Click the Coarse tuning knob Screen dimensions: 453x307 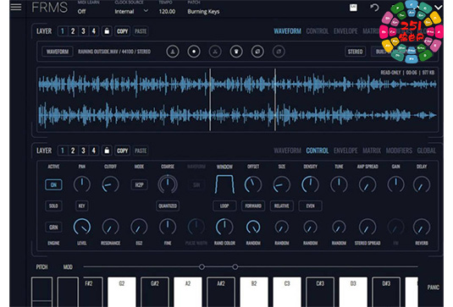point(168,184)
